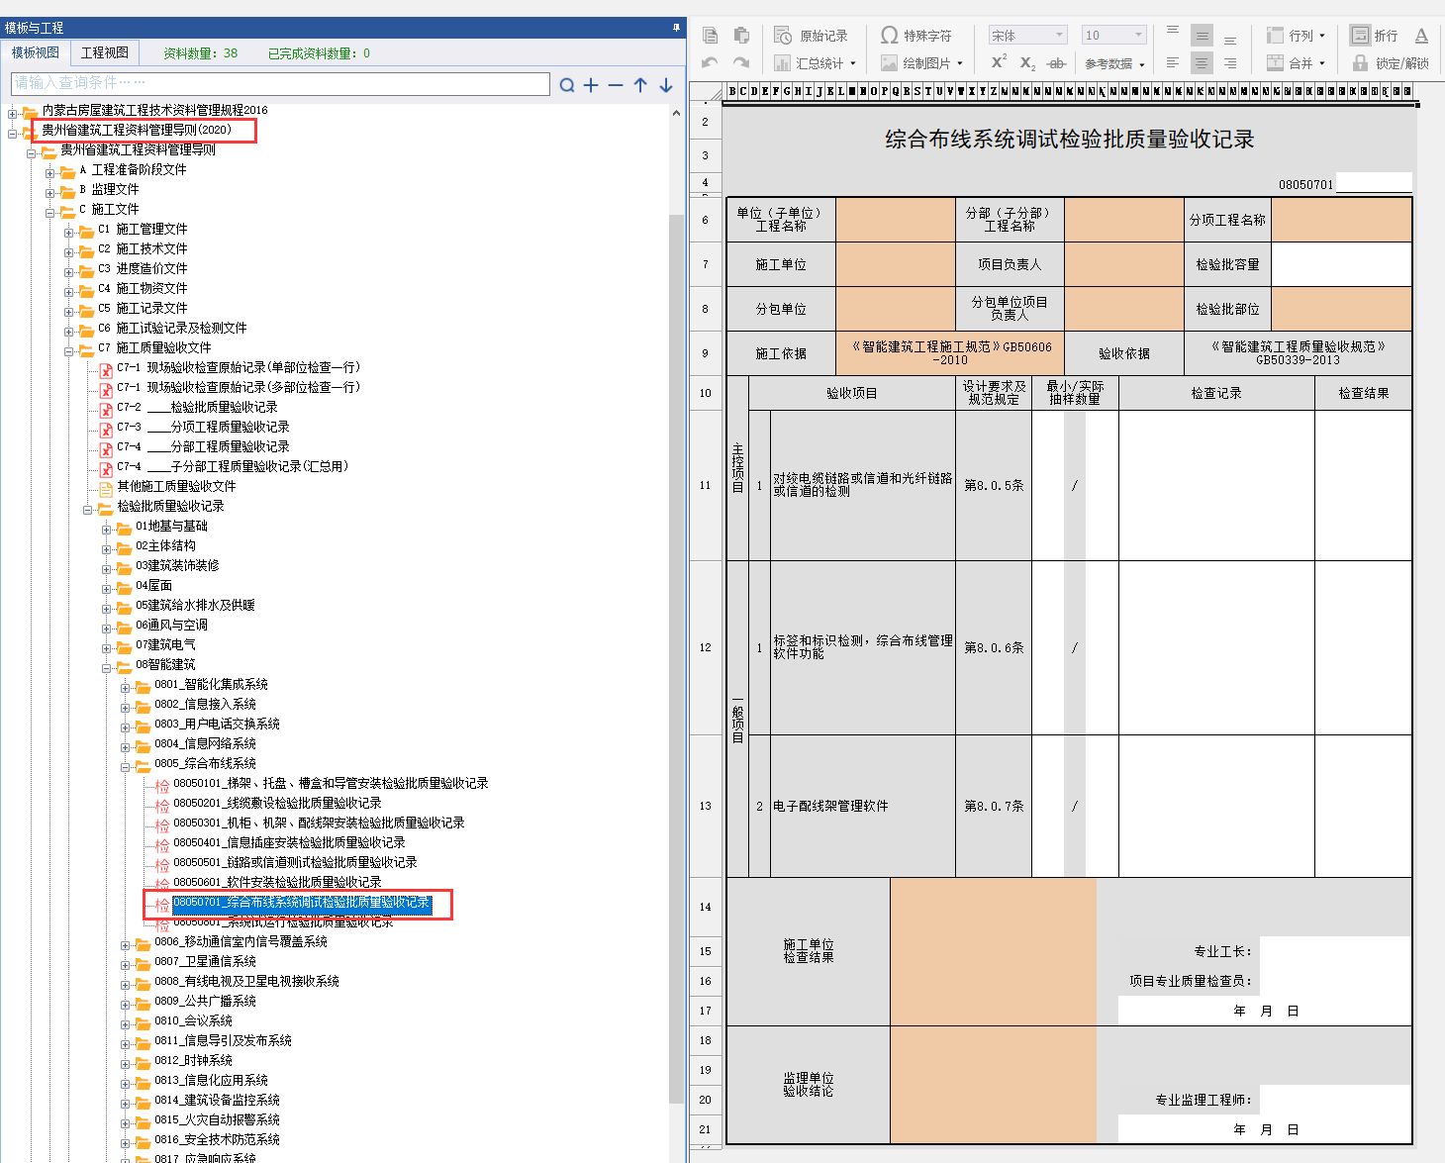Viewport: 1445px width, 1163px height.
Task: Switch to 模板视图 template view tab
Action: coord(36,52)
